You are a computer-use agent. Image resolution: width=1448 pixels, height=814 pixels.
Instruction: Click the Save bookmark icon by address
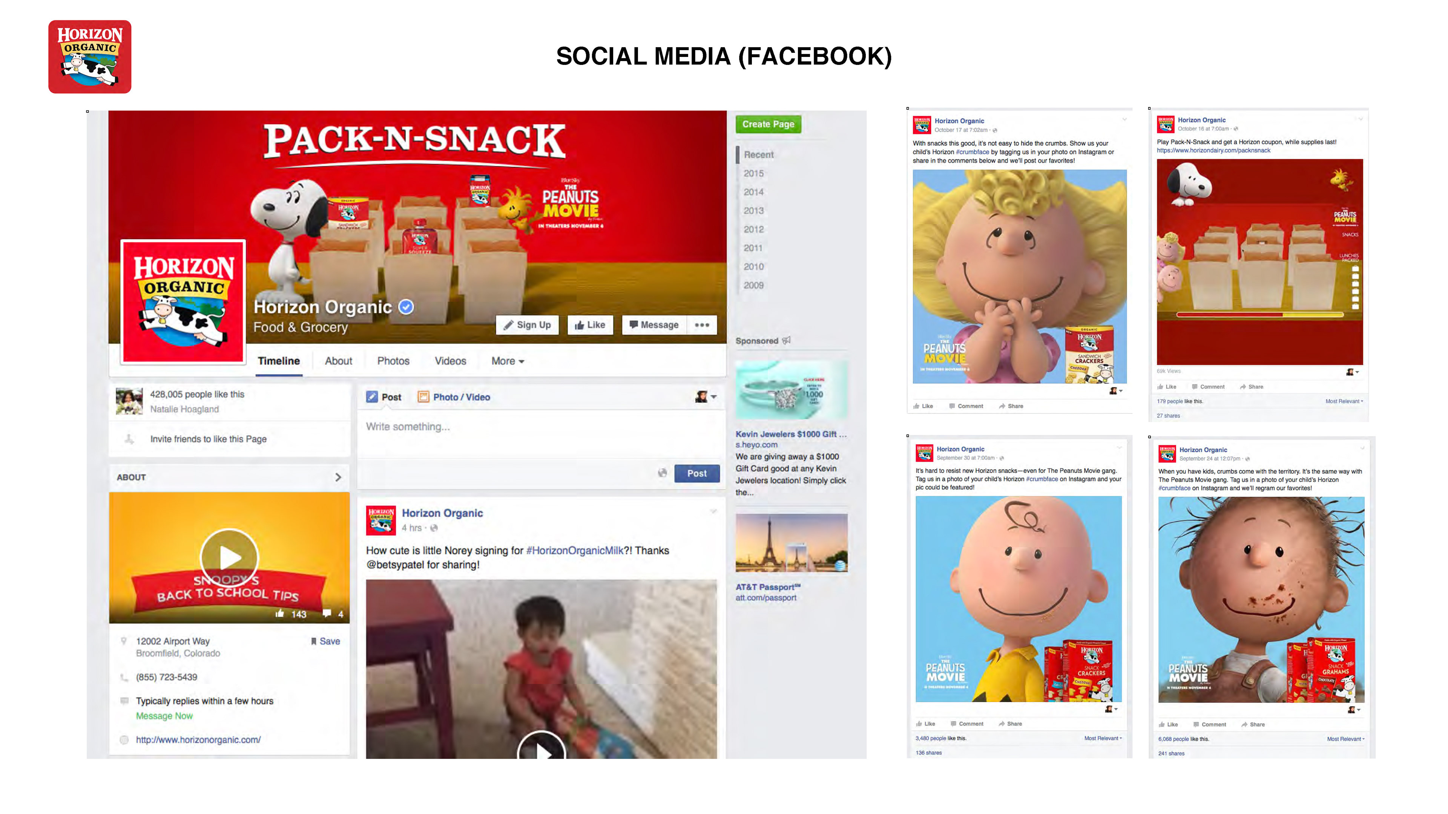click(314, 641)
